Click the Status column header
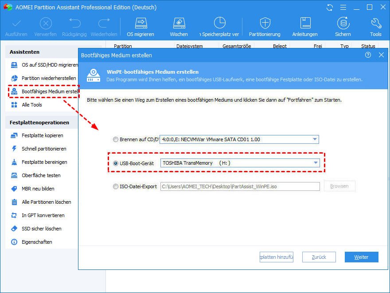This screenshot has width=390, height=293. [368, 46]
